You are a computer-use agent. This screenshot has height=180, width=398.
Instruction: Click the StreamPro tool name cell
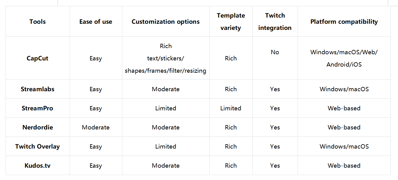[x=37, y=108]
